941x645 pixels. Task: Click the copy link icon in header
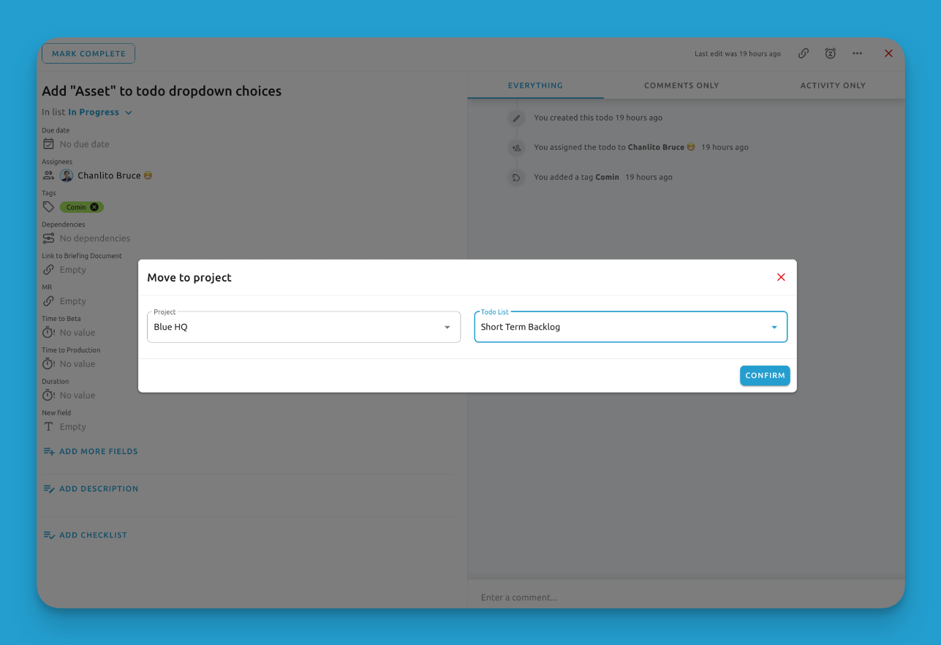pyautogui.click(x=803, y=53)
